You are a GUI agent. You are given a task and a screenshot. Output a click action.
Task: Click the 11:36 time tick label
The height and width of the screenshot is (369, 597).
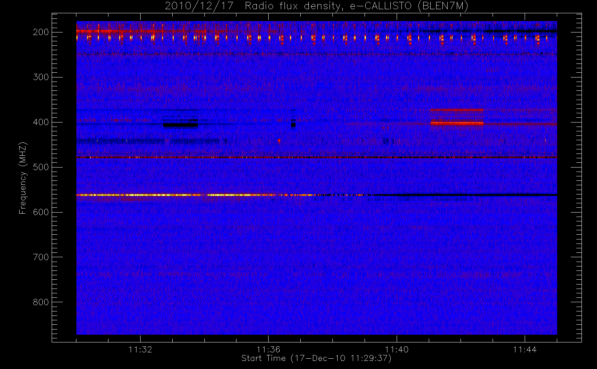(x=268, y=349)
